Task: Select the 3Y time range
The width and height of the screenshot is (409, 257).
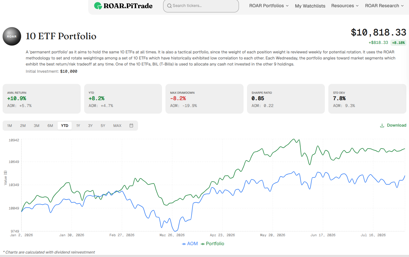Action: (90, 126)
